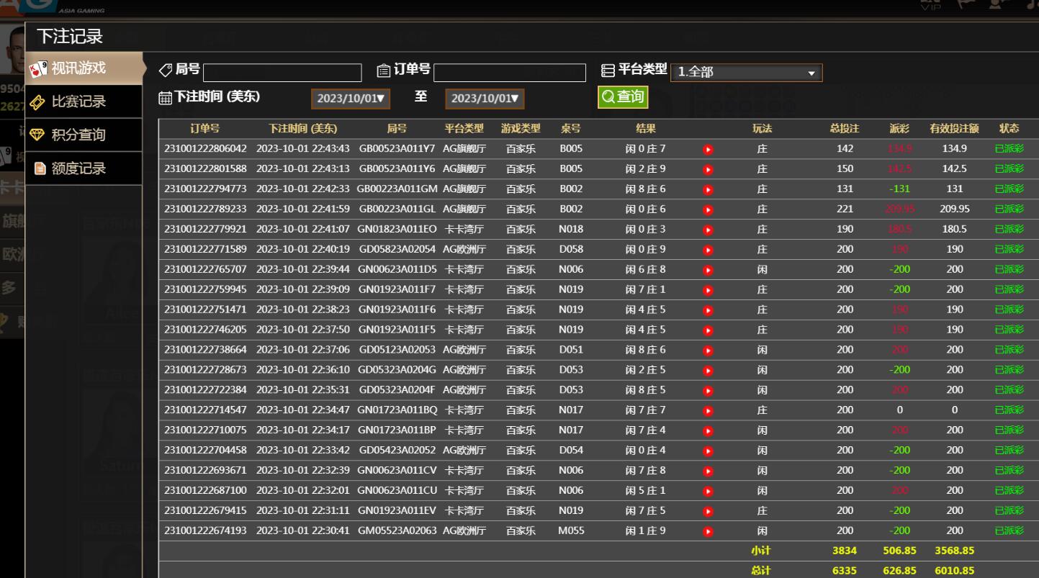Play video replay for order 231001222687100

tap(708, 492)
